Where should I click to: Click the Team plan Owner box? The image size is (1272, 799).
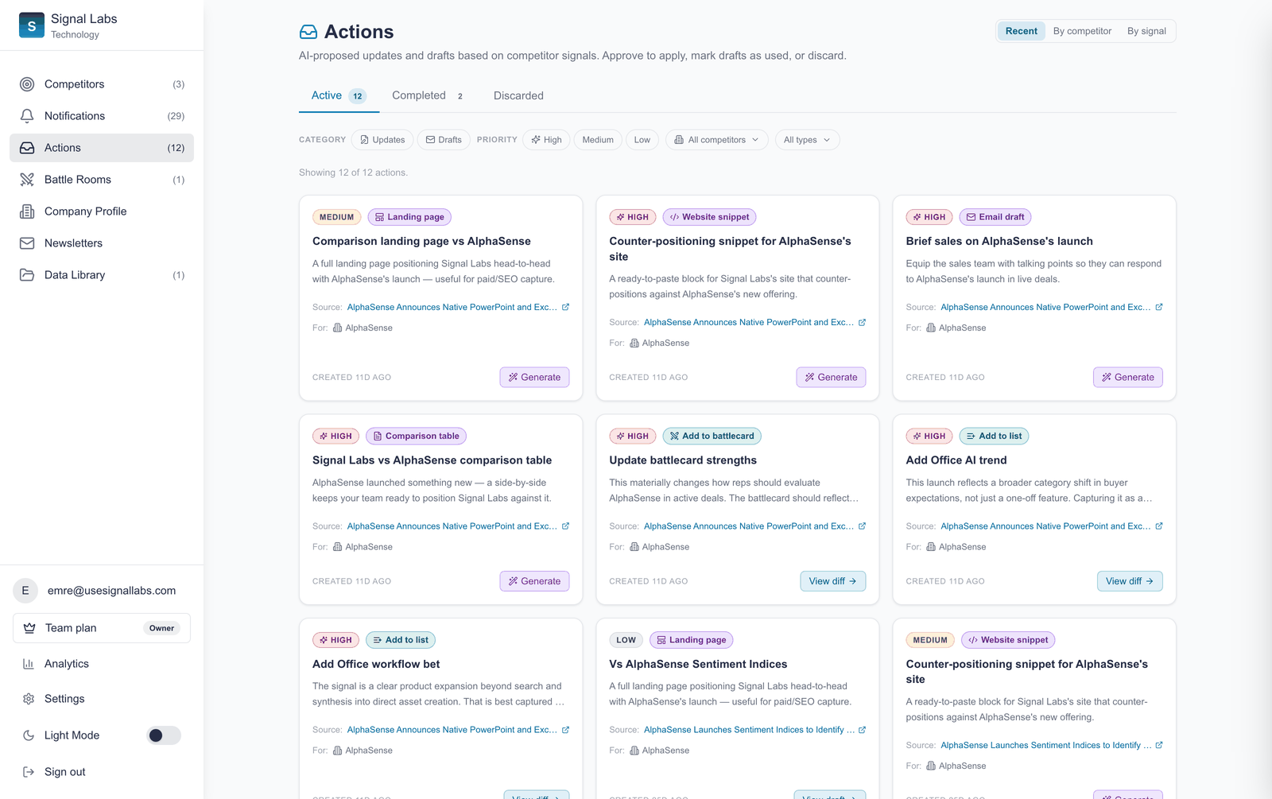(x=102, y=628)
